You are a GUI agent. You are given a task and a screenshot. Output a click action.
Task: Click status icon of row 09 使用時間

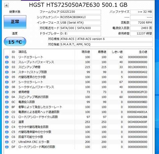coord(7,92)
